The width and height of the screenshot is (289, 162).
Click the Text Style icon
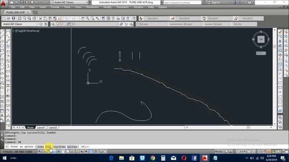pyautogui.click(x=141, y=18)
